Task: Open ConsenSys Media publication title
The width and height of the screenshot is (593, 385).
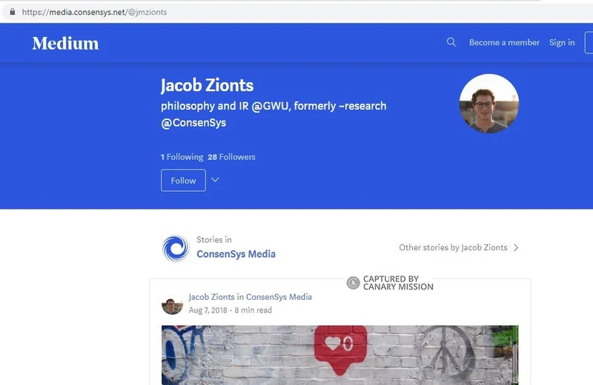Action: pyautogui.click(x=236, y=254)
